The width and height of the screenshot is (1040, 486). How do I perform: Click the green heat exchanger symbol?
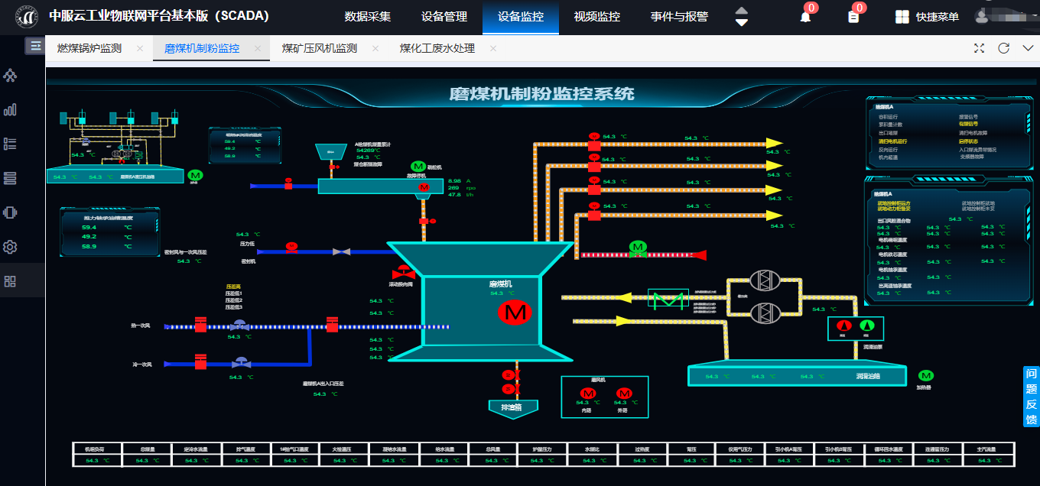point(668,300)
